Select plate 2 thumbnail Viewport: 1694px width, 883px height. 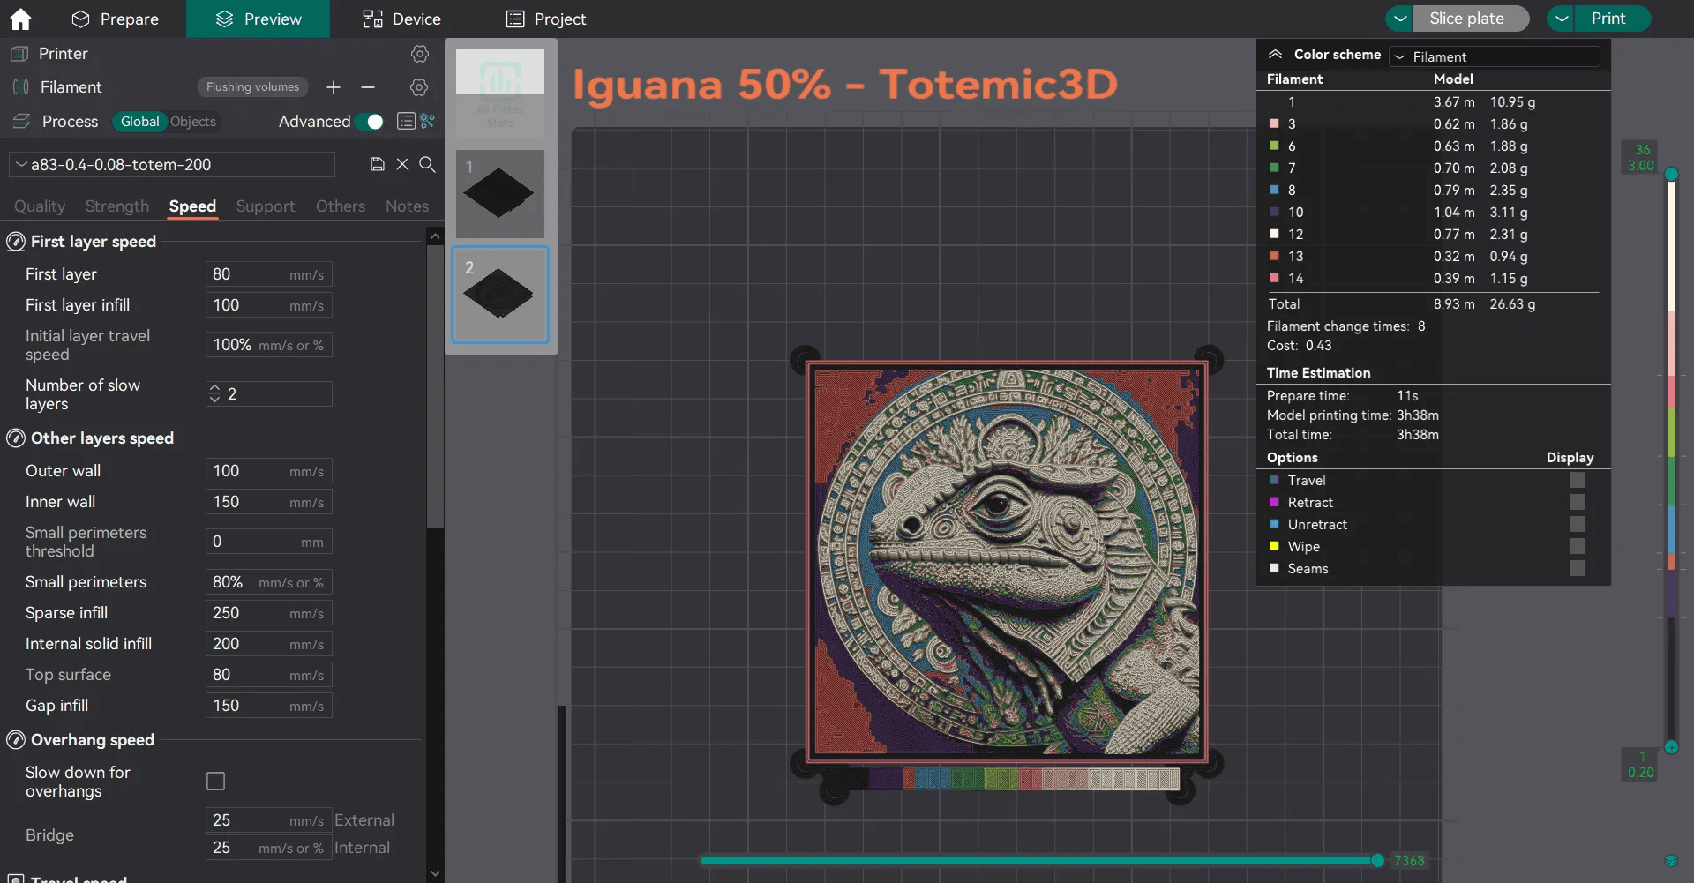tap(500, 294)
